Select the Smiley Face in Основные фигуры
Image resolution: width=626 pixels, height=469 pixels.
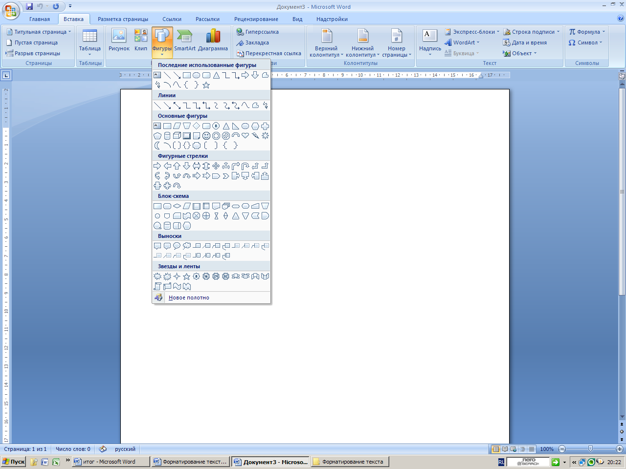pos(206,136)
